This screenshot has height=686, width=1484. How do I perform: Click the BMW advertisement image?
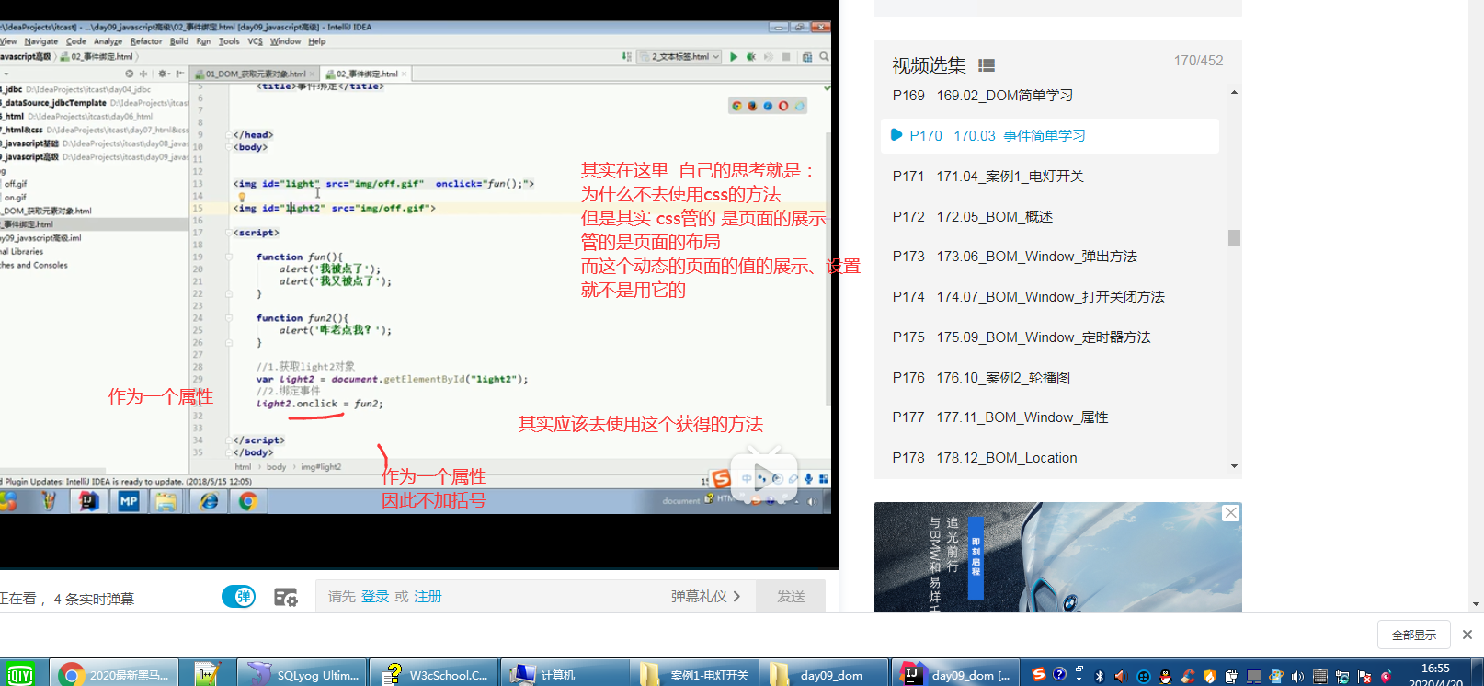[1058, 557]
